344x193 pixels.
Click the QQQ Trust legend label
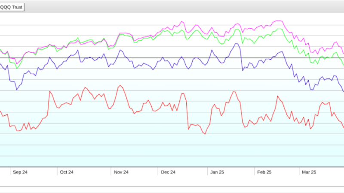pyautogui.click(x=11, y=7)
